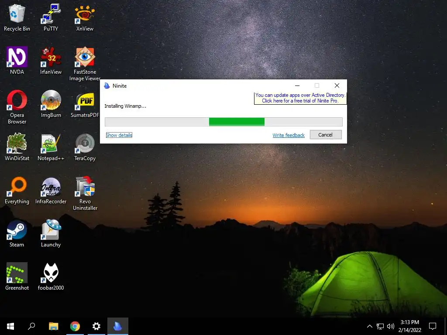This screenshot has width=447, height=335.
Task: Select the IrfanView desktop shortcut
Action: 51,61
